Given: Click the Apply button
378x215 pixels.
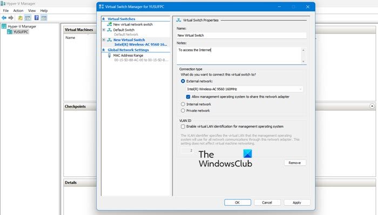Looking at the screenshot, I should point(297,203).
